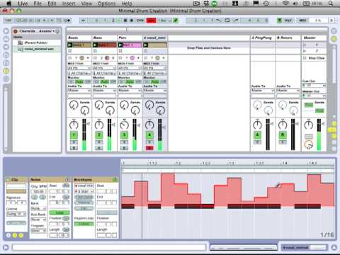Arm the Beats track for recording
Screen dimensions: 340x255
pos(74,148)
